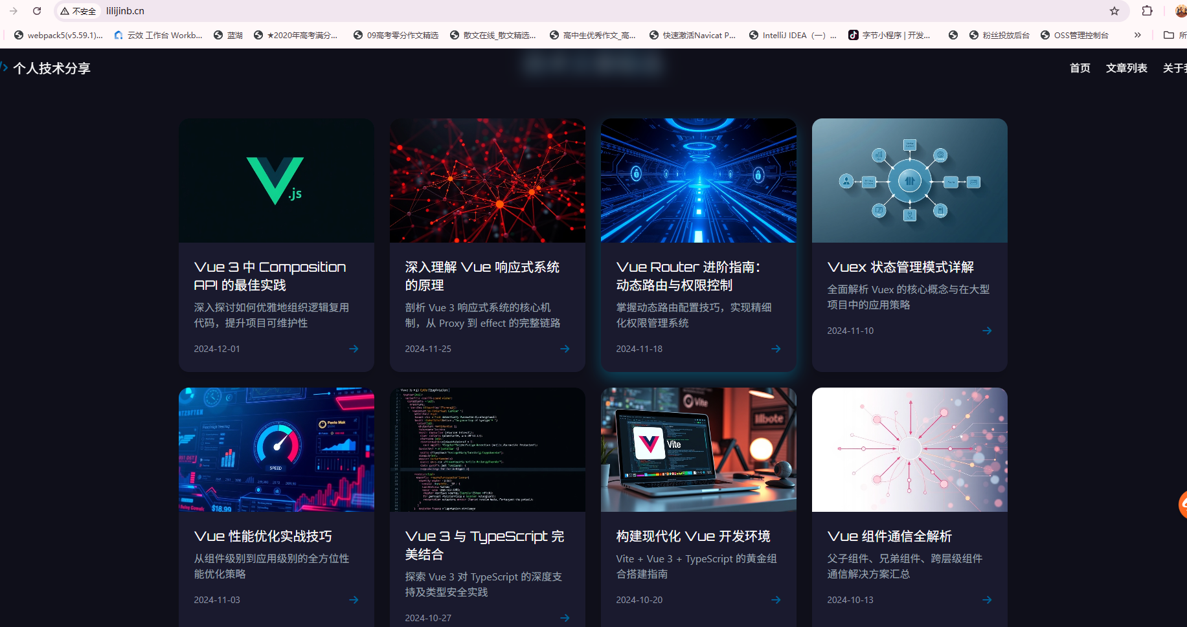The height and width of the screenshot is (627, 1187).
Task: Open the browser extensions puzzle icon
Action: (1147, 11)
